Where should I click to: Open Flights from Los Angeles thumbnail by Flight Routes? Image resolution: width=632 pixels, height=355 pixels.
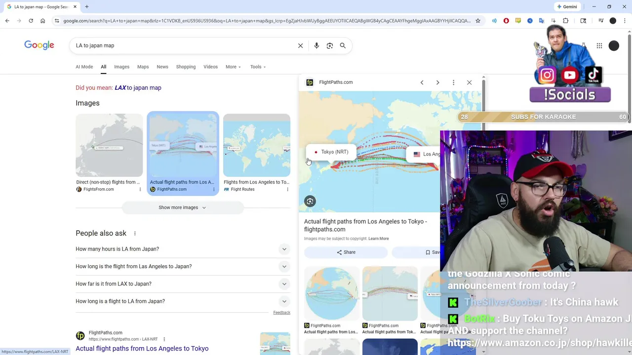pos(257,145)
